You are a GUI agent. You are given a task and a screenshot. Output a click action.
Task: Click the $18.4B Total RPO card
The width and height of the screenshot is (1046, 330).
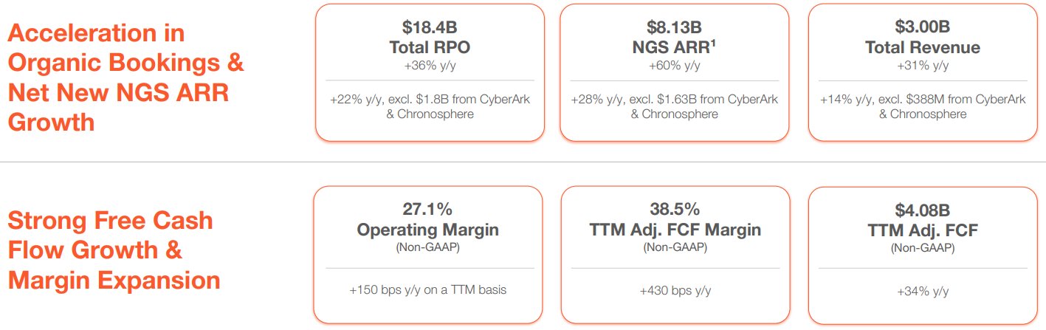click(x=429, y=72)
